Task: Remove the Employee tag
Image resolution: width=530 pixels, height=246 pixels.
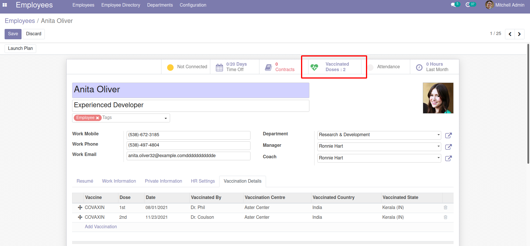Action: (97, 118)
